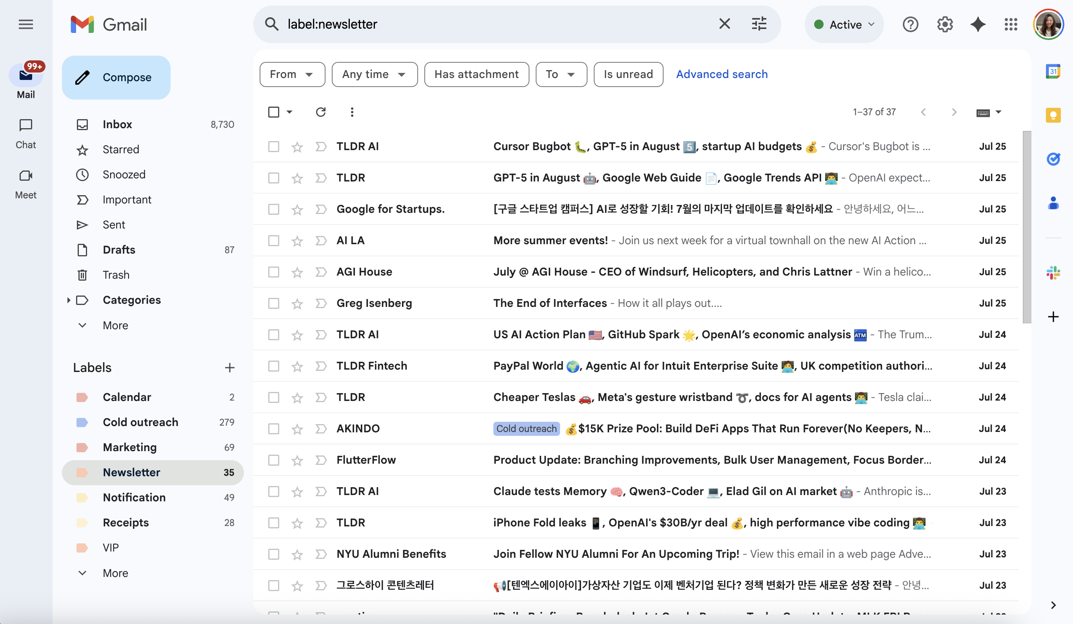1073x624 pixels.
Task: Get add-ons with the plus icon
Action: 1053,317
